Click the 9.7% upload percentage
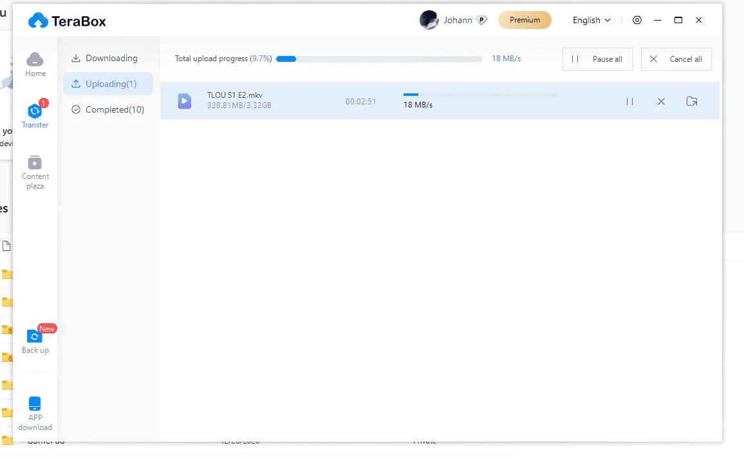The width and height of the screenshot is (744, 459). point(261,59)
